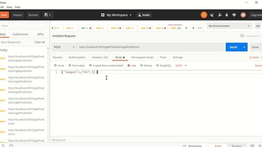Open the Send button dropdown arrow
The image size is (262, 147).
tap(244, 47)
